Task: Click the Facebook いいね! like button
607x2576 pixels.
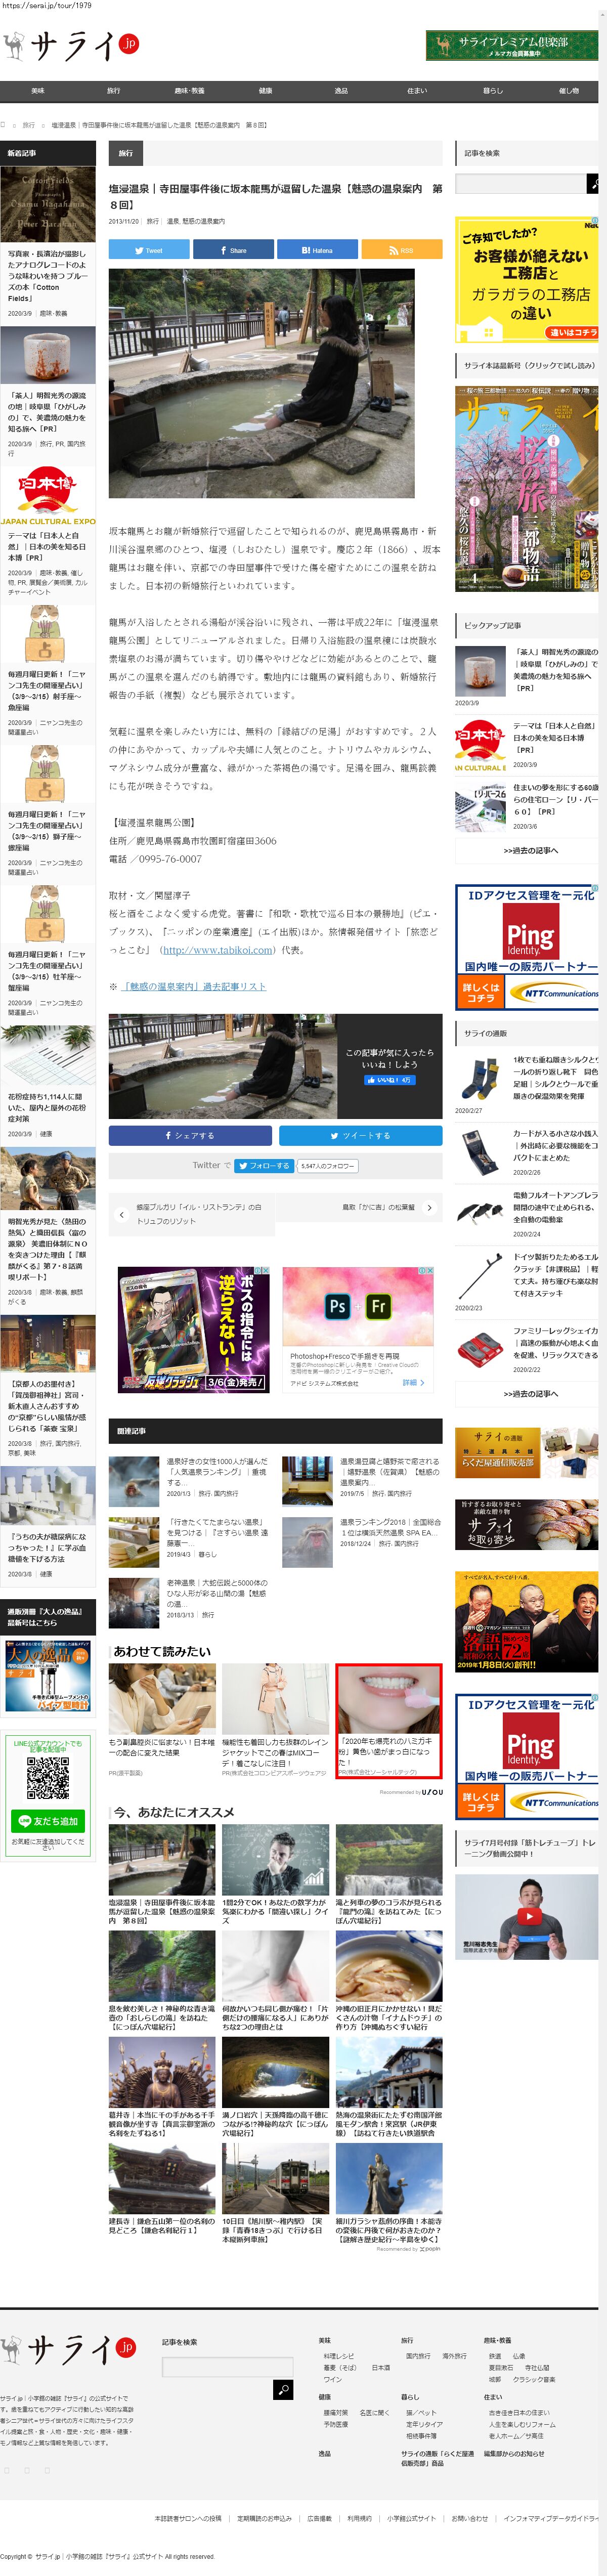Action: point(390,1080)
